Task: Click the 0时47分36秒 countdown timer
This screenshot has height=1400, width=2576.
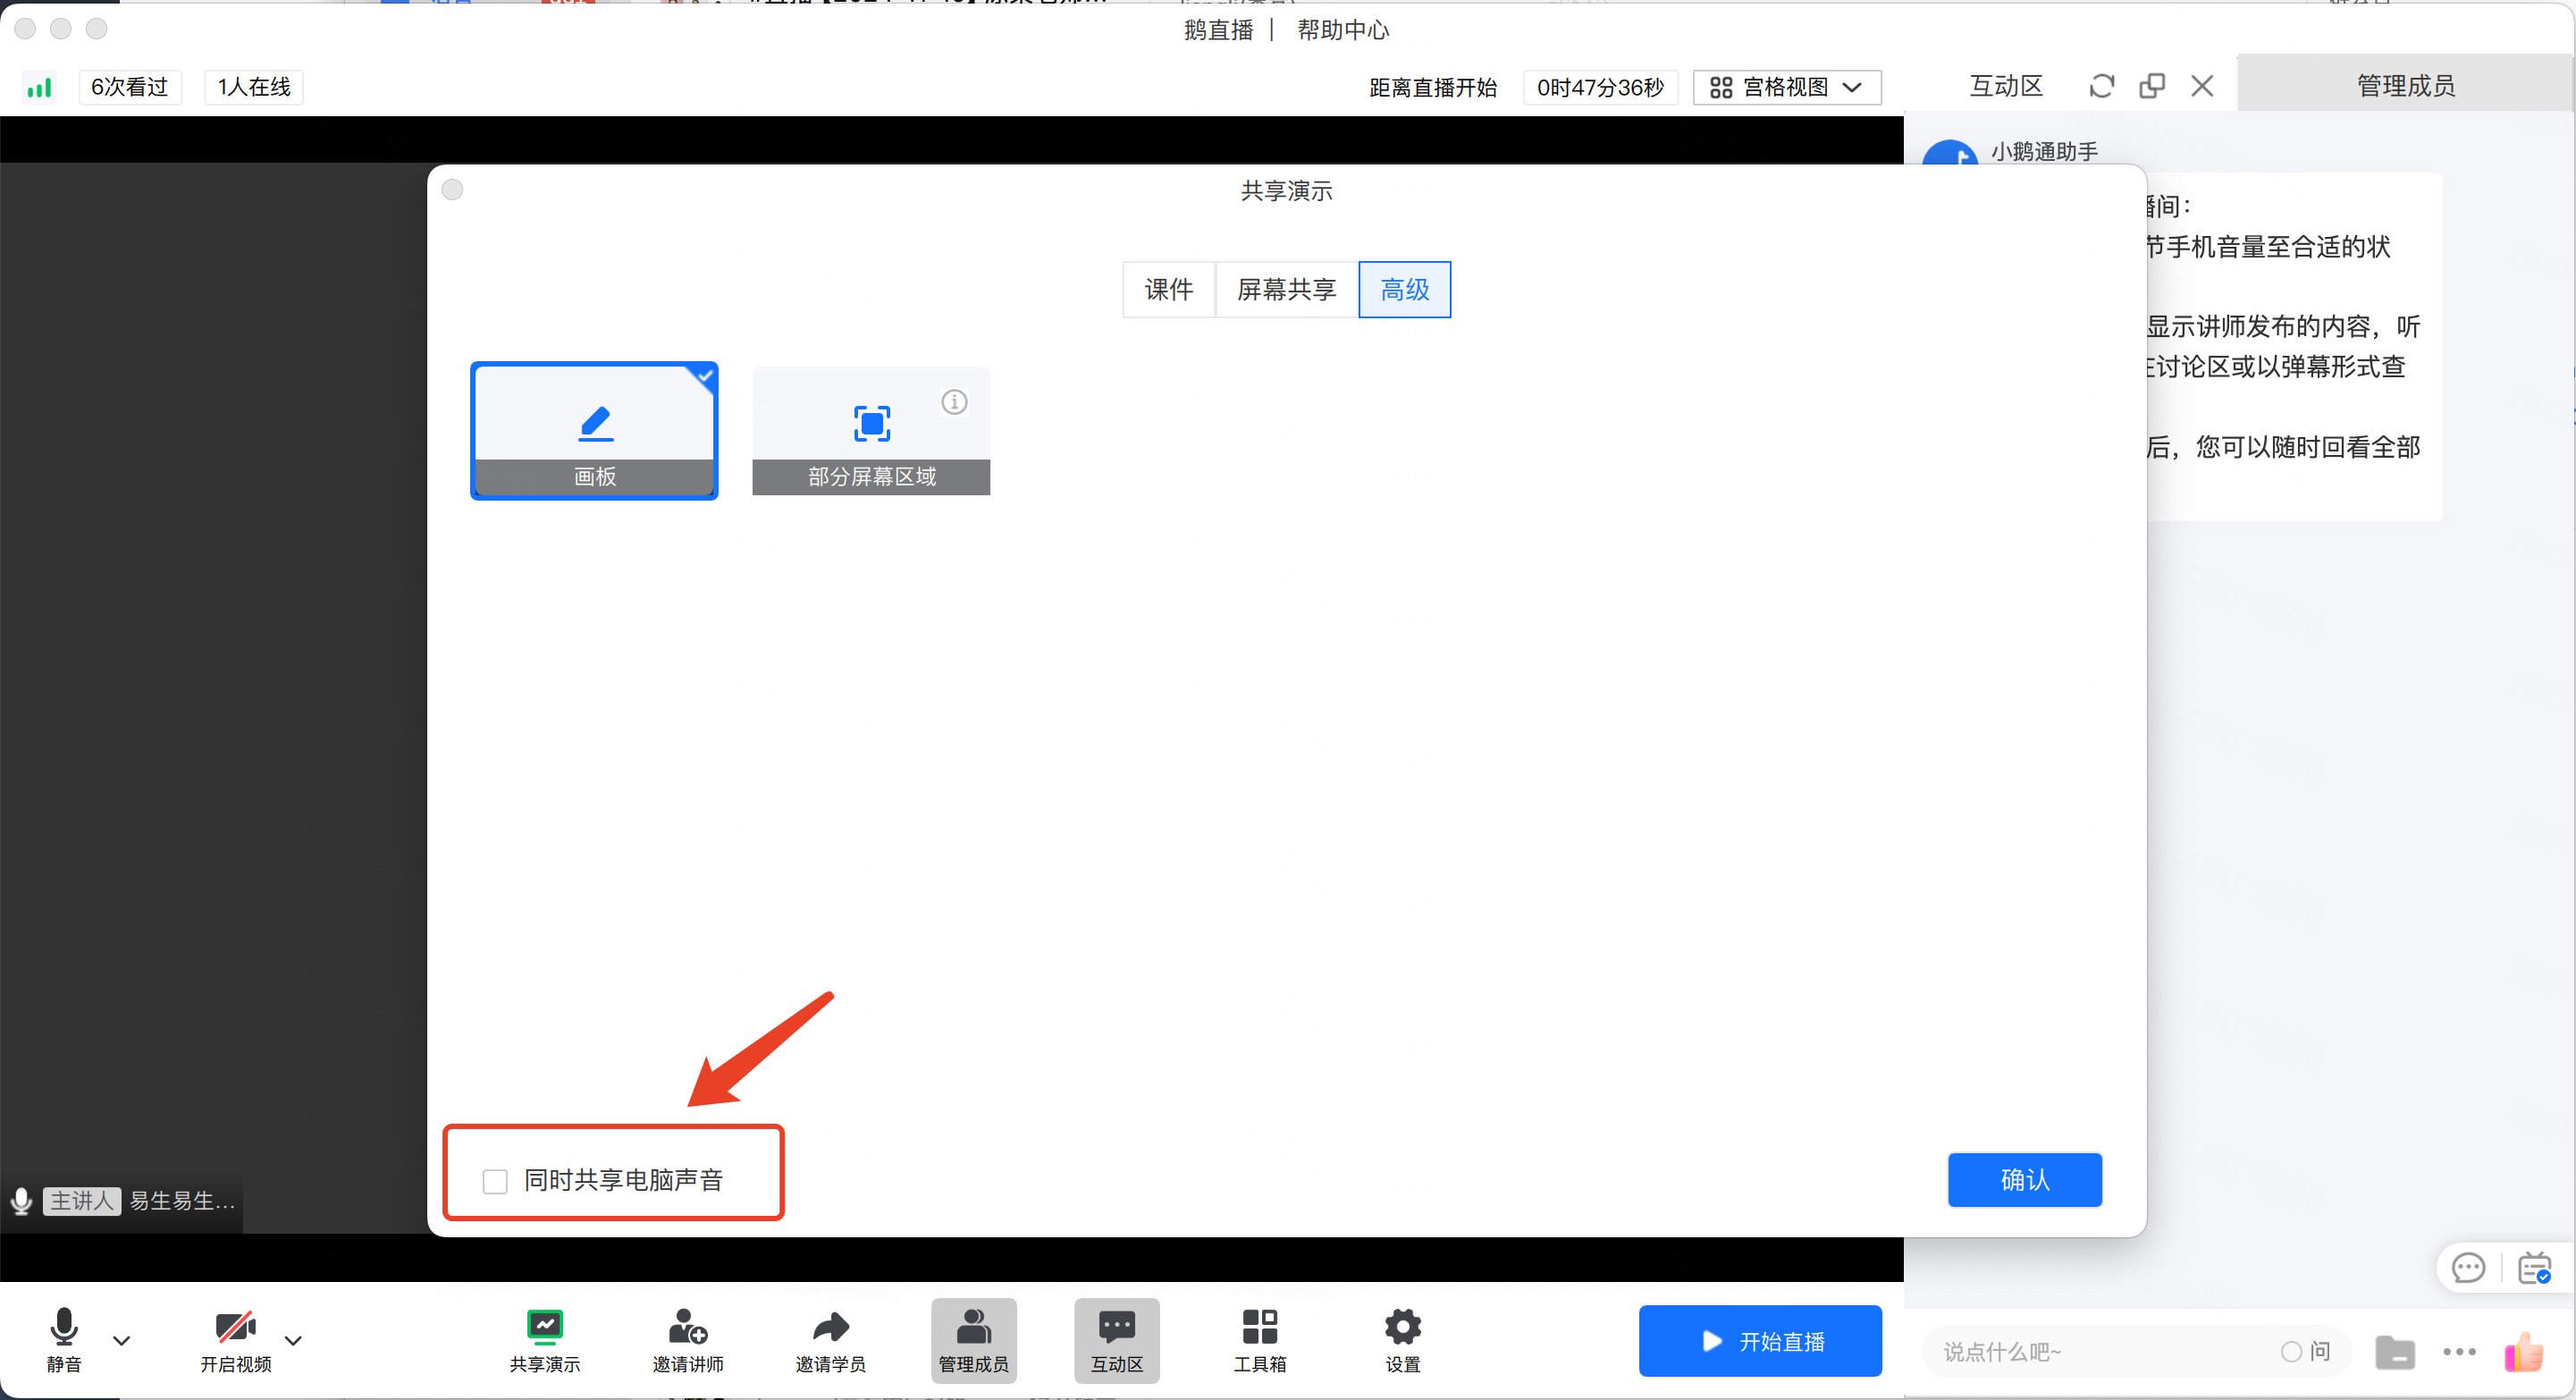Action: pyautogui.click(x=1600, y=88)
